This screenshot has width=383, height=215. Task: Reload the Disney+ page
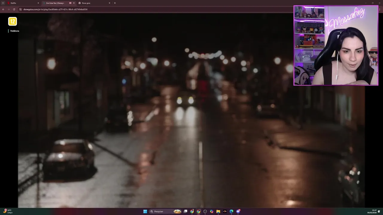coord(14,9)
